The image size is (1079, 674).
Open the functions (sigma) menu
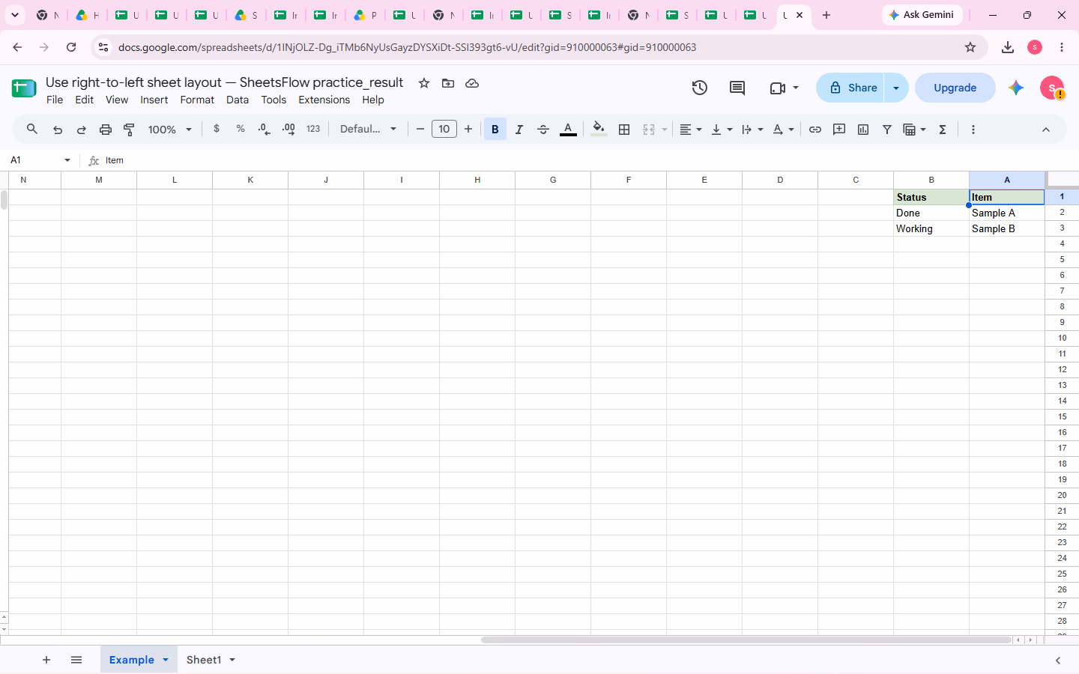pos(943,130)
